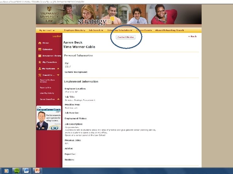
Task: Click the Calendar sidebar label
Action: click(48, 49)
